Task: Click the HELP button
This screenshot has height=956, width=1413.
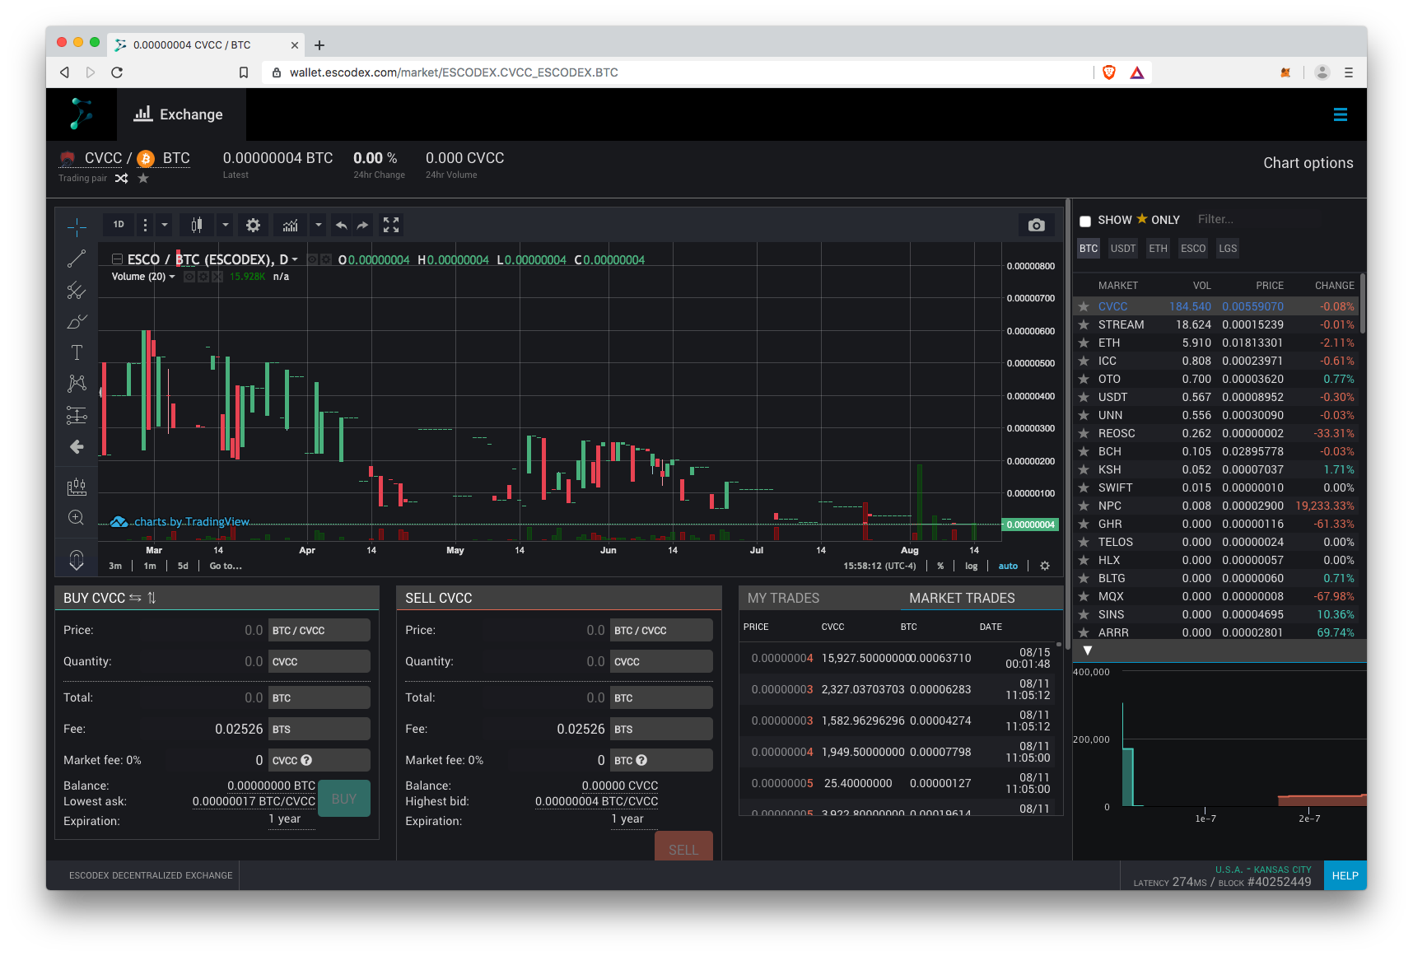Action: coord(1345,875)
